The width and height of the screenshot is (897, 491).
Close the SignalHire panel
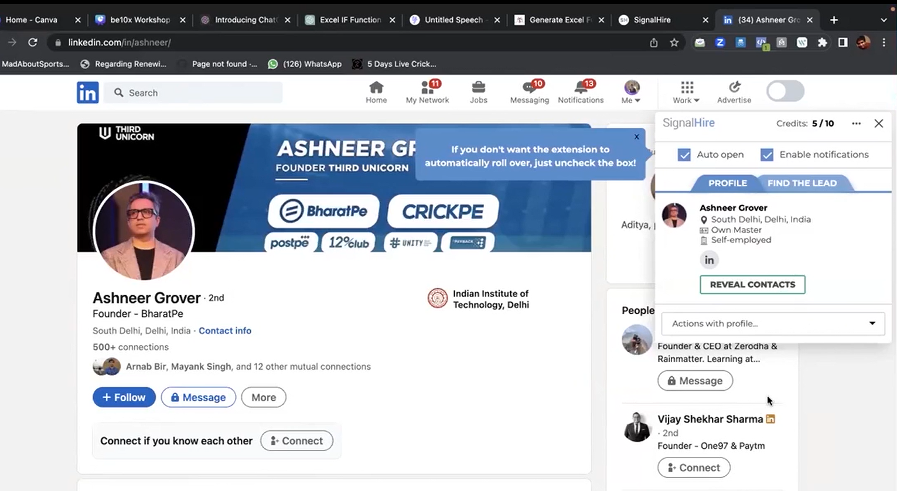[x=879, y=123]
